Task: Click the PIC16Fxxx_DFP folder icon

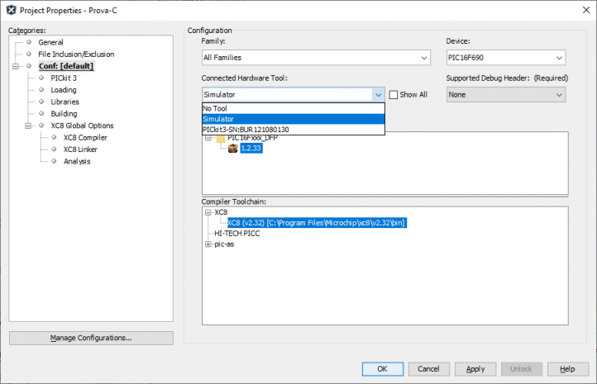Action: (x=221, y=138)
